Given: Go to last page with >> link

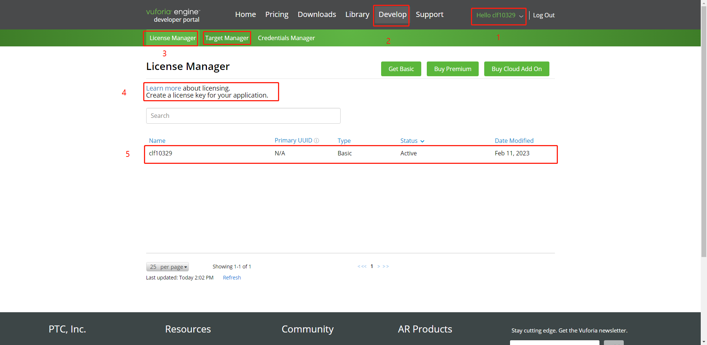Looking at the screenshot, I should pyautogui.click(x=386, y=266).
